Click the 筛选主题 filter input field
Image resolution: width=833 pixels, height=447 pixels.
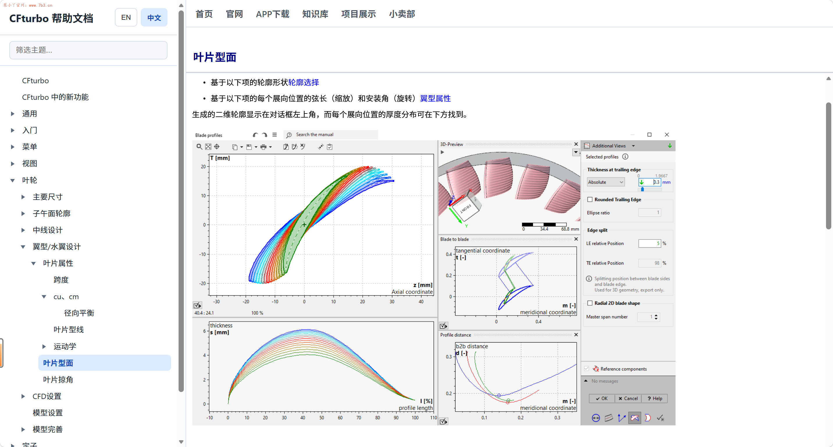tap(88, 50)
